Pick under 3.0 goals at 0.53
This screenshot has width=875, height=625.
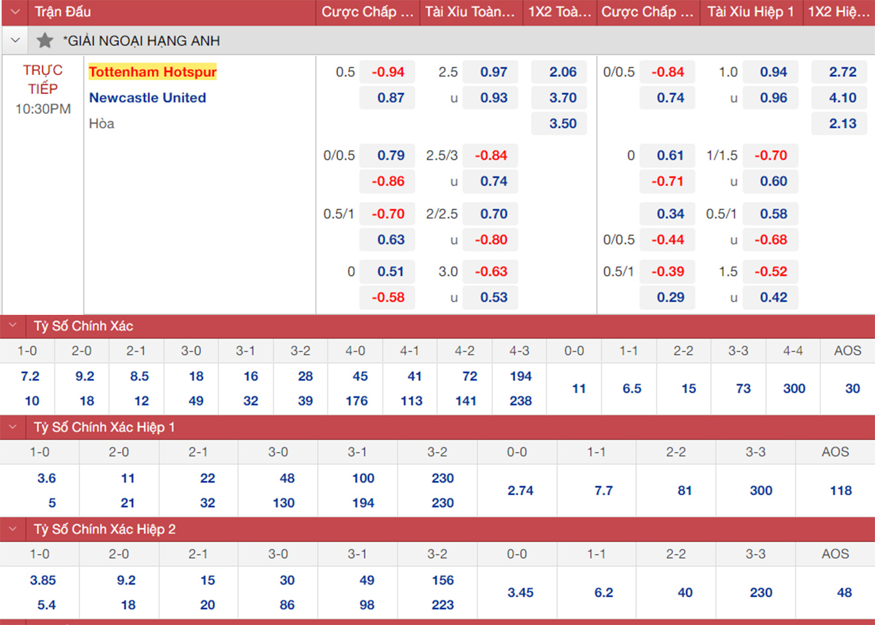tap(491, 298)
